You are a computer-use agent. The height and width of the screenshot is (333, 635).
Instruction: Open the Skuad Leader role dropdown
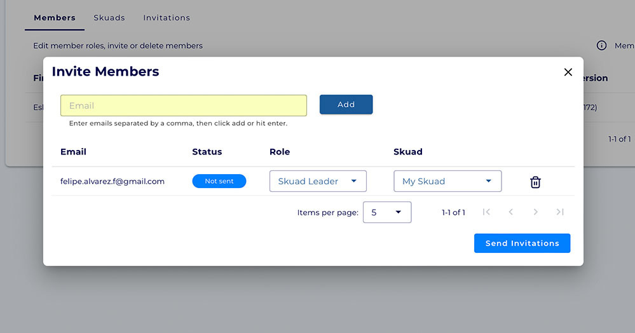(318, 181)
